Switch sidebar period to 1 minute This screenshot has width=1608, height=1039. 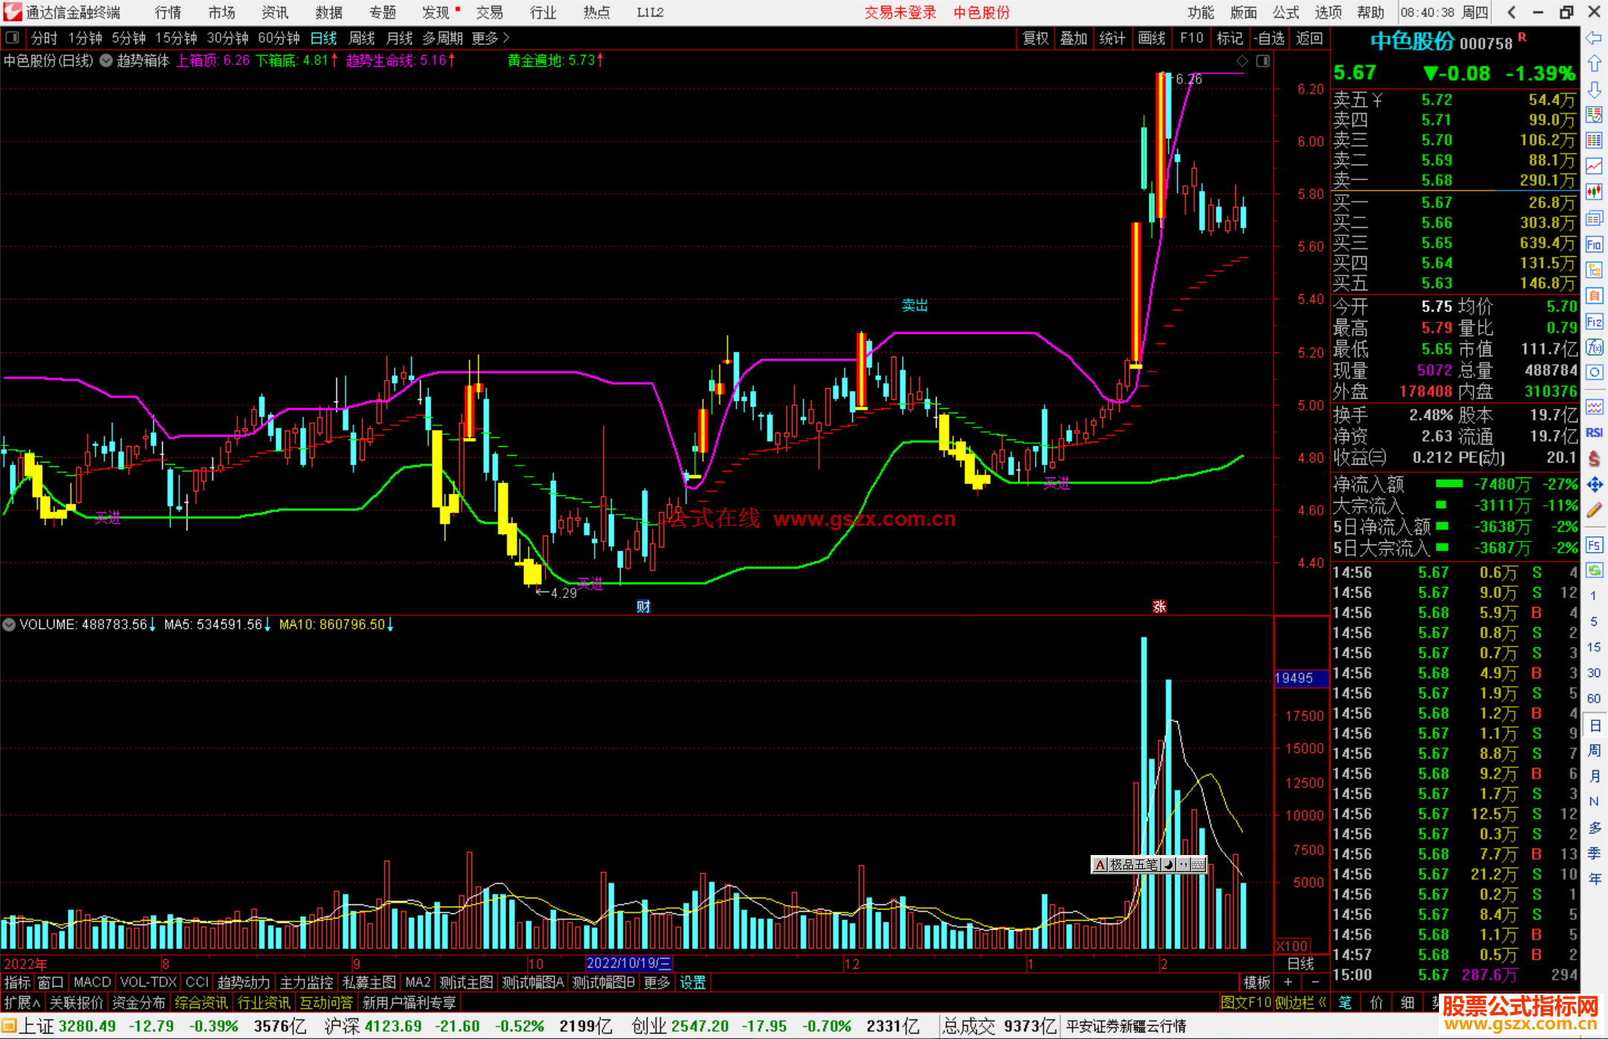1593,596
